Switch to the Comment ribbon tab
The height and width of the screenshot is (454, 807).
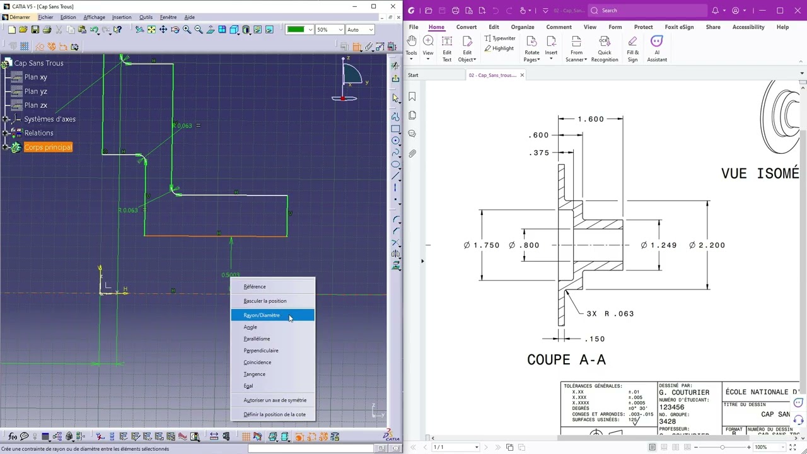[559, 27]
